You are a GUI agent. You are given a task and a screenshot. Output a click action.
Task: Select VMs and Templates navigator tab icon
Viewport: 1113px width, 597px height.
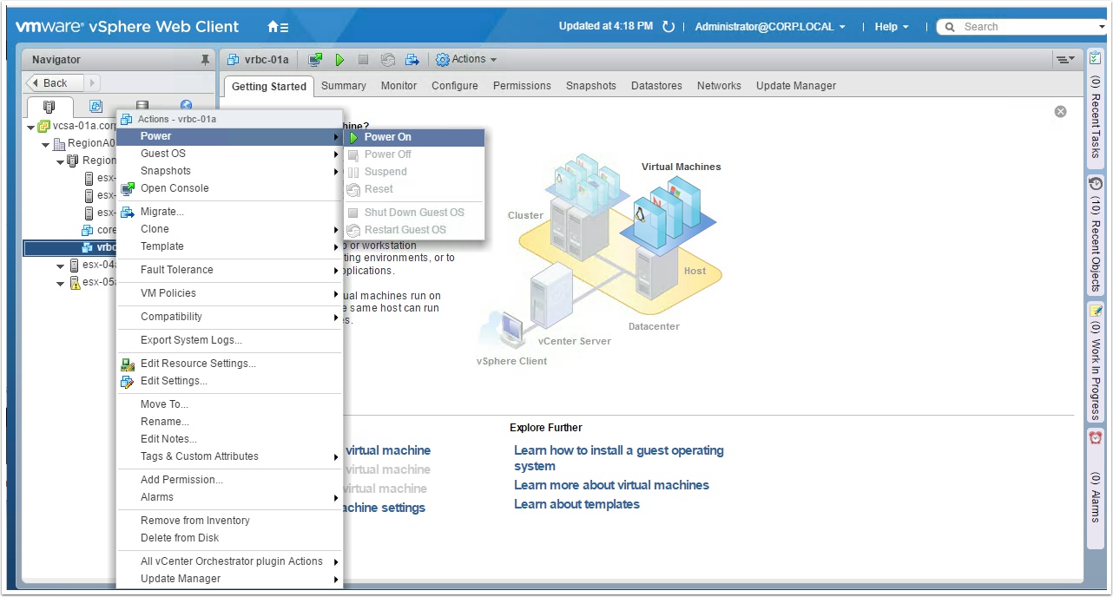click(x=95, y=107)
